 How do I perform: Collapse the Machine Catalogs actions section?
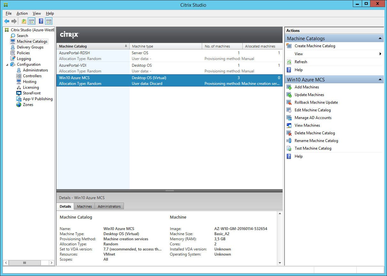[x=380, y=38]
